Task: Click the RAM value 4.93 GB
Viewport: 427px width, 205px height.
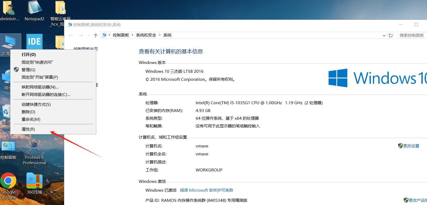Action: 203,110
